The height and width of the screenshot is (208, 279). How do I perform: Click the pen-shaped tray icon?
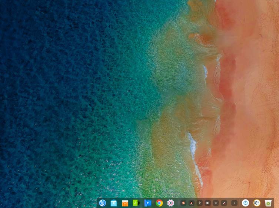[224, 203]
